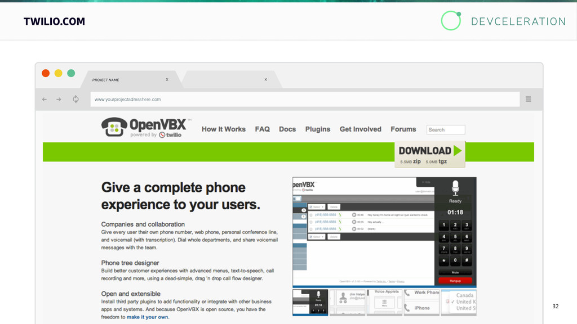Click the large OpenVBX dialer screenshot
This screenshot has width=577, height=324.
pyautogui.click(x=384, y=232)
